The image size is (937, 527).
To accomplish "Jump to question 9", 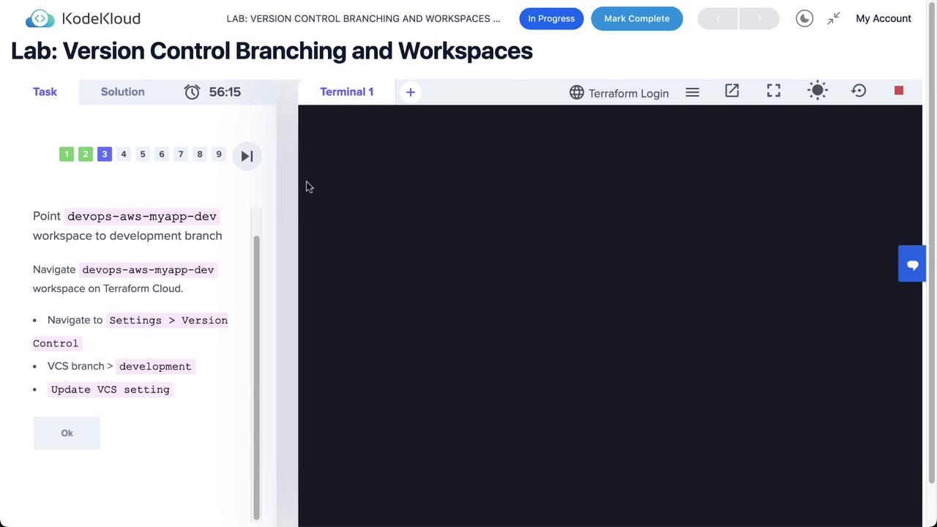I will tap(219, 154).
